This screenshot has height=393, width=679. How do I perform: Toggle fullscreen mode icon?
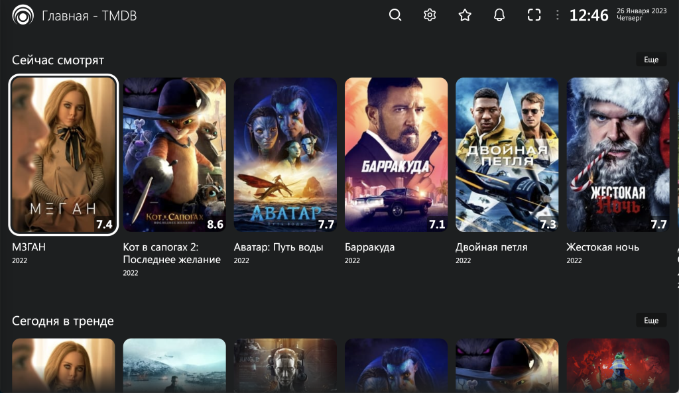click(x=534, y=15)
